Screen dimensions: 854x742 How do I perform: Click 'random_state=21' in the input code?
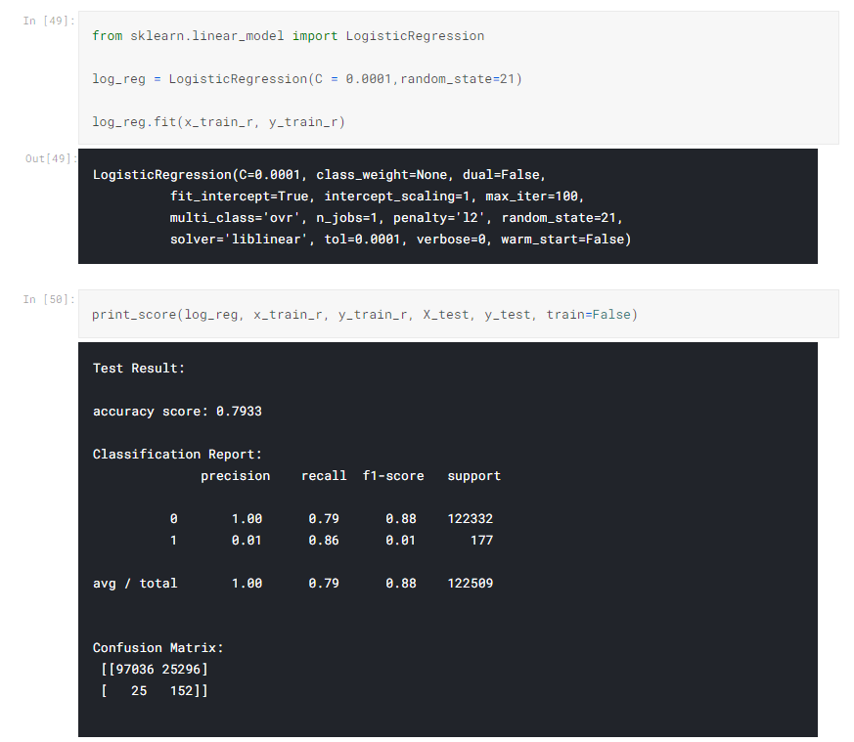[x=458, y=79]
